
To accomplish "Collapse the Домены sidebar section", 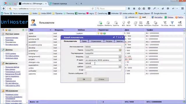I will [x=9, y=50].
